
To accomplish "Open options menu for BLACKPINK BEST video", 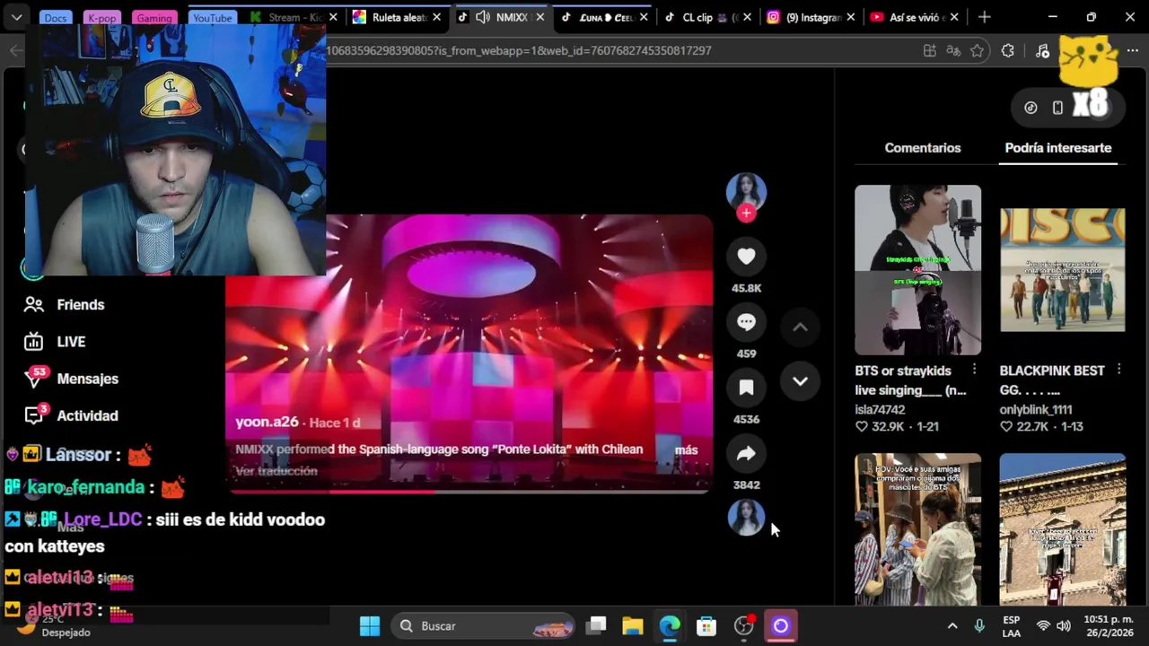I will [x=1118, y=370].
